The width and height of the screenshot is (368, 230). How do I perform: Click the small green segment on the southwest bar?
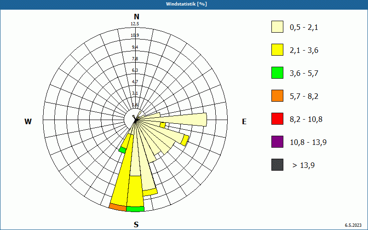[x=122, y=150]
